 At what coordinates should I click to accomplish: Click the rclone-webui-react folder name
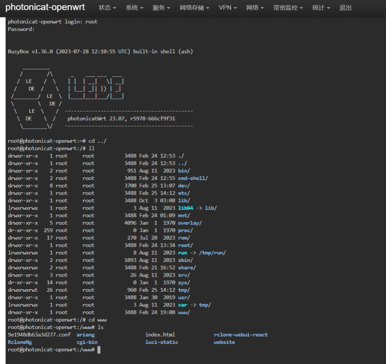tap(240, 335)
